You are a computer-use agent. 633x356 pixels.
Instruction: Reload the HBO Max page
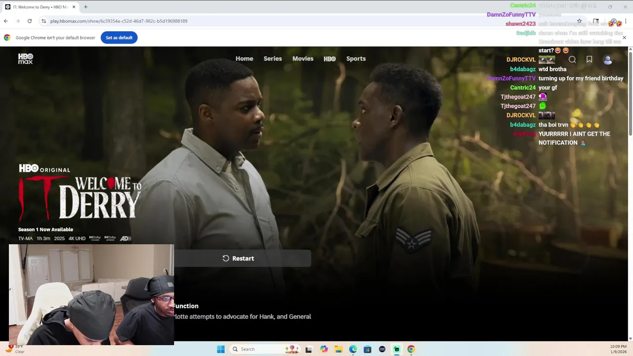(x=30, y=21)
